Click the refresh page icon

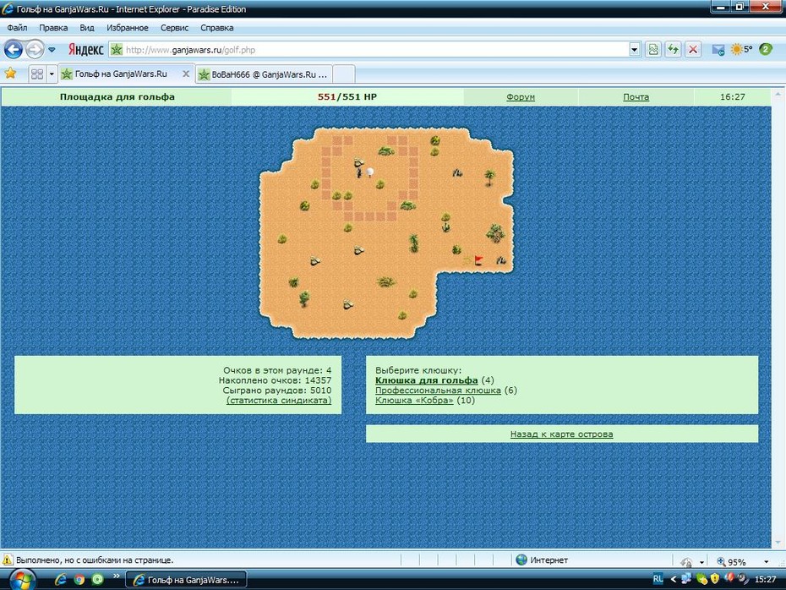coord(674,49)
